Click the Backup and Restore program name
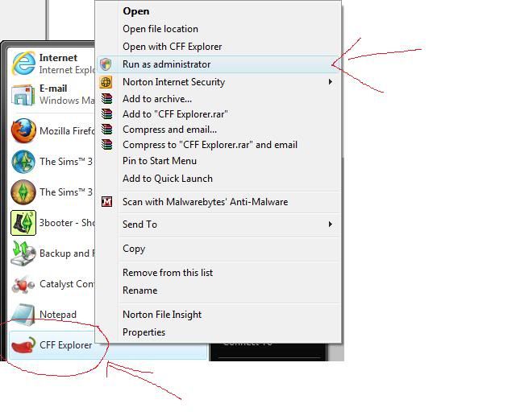 point(67,253)
